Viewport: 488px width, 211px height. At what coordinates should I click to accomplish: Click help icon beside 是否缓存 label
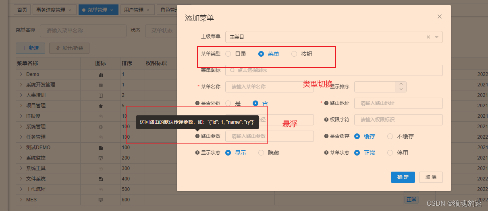point(326,136)
